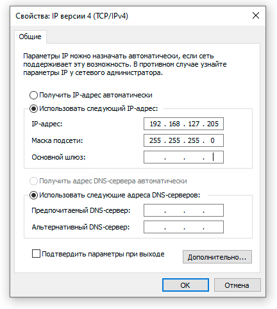
Task: Click octet '127' in IP address field
Action: 194,124
